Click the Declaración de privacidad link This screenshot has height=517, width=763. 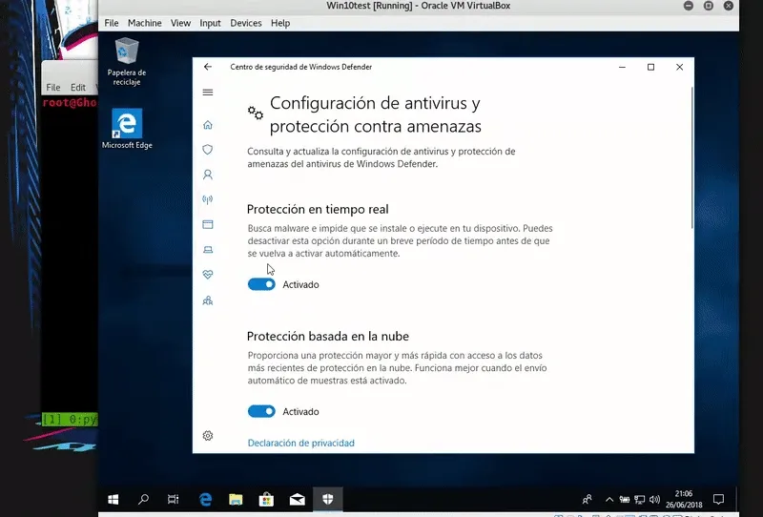pos(300,443)
